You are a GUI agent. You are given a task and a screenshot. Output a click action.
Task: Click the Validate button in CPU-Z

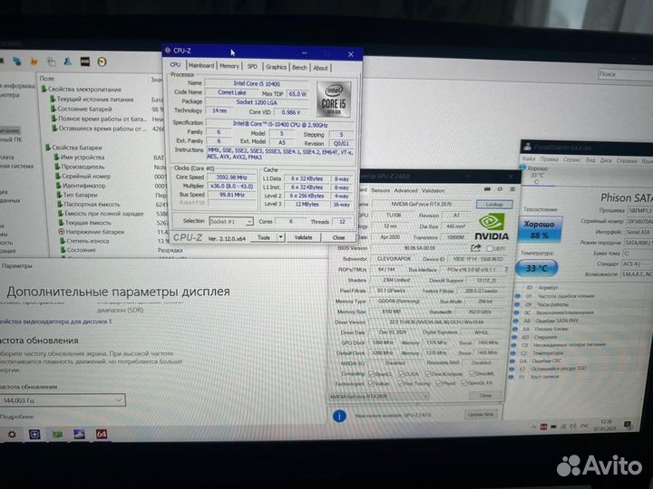pyautogui.click(x=303, y=237)
